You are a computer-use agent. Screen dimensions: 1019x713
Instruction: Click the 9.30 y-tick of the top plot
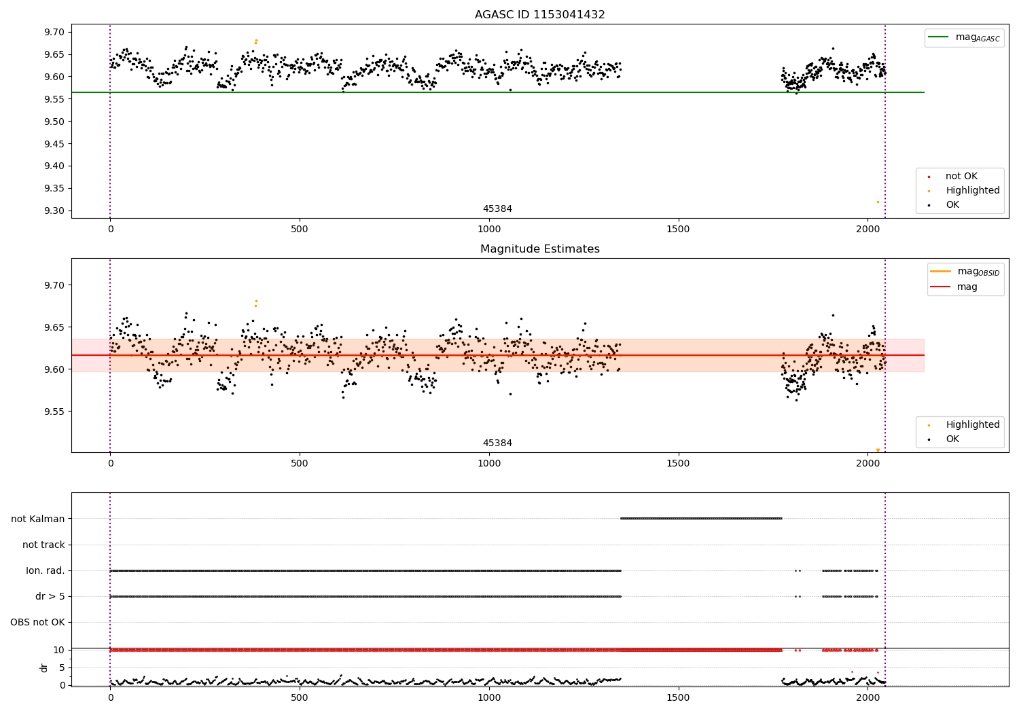(55, 211)
